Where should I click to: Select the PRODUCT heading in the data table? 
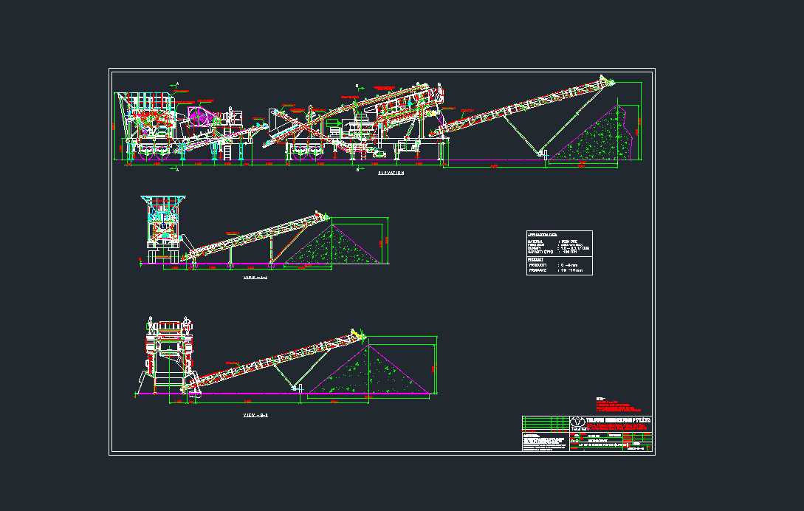[537, 258]
